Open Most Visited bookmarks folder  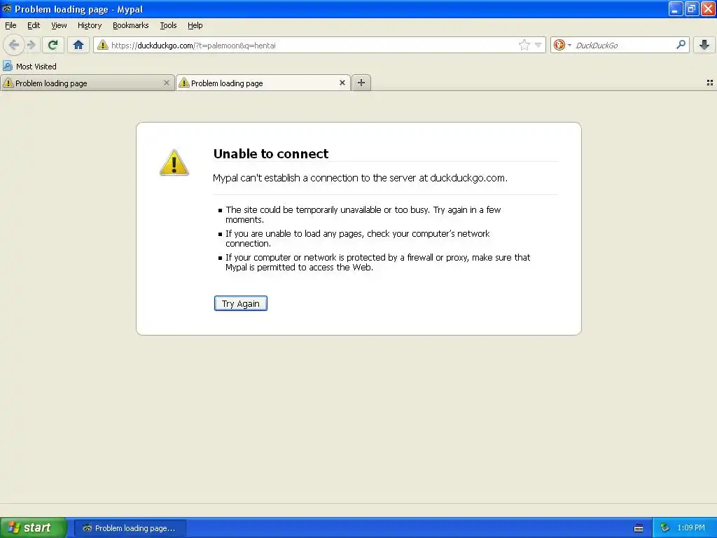click(x=29, y=67)
